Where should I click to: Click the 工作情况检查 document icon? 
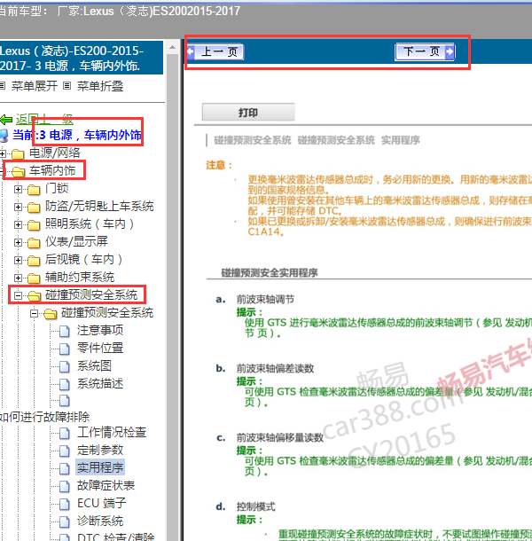coord(64,433)
